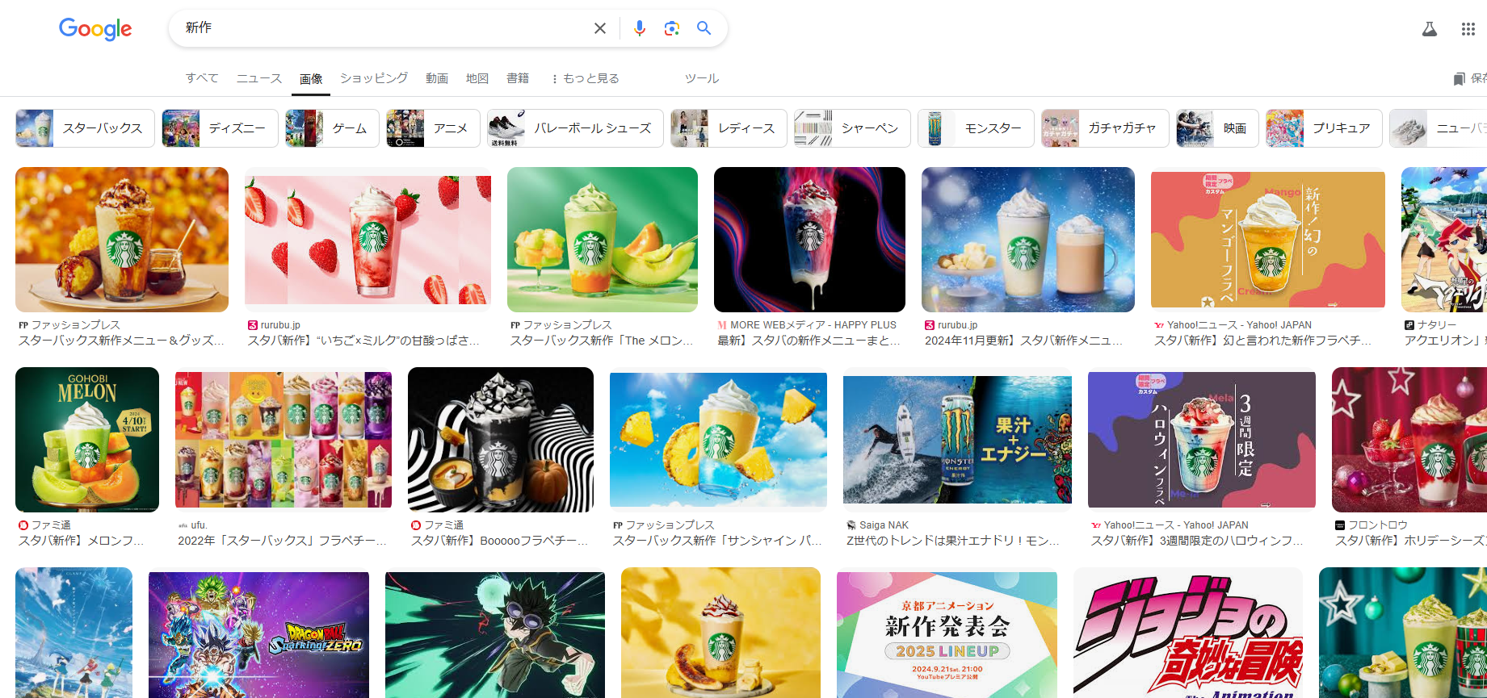Image resolution: width=1487 pixels, height=698 pixels.
Task: Open Search Labs flask icon
Action: pyautogui.click(x=1430, y=29)
